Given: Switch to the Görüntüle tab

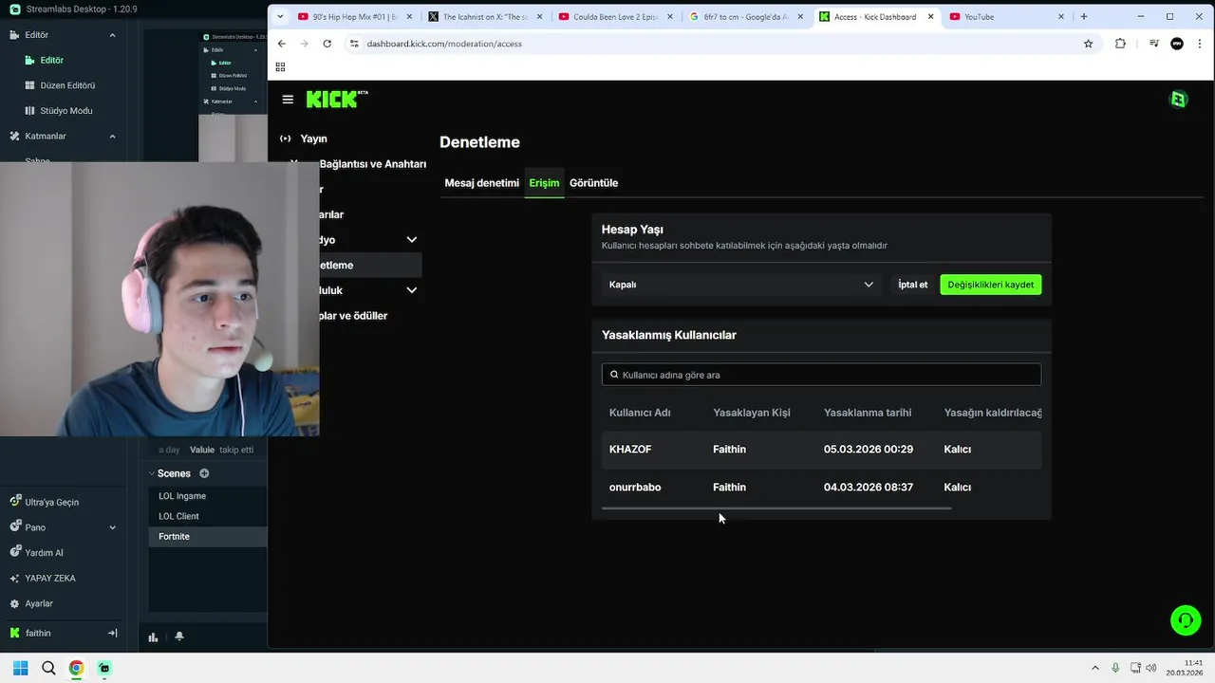Looking at the screenshot, I should 593,183.
